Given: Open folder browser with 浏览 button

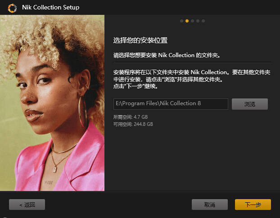Looking at the screenshot, I should pos(250,104).
